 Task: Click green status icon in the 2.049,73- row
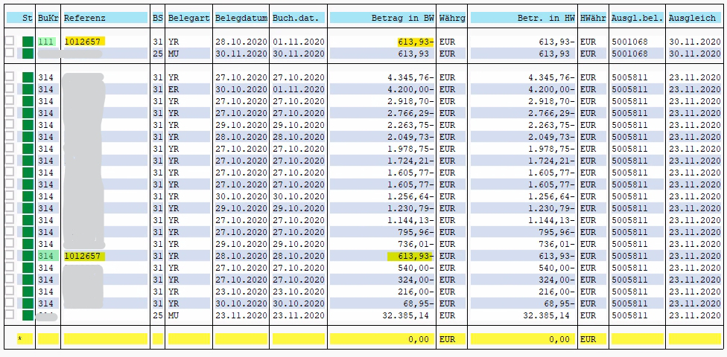coord(28,136)
